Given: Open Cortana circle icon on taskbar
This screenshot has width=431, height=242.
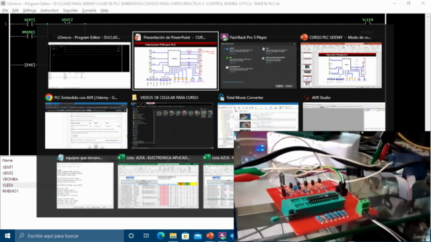Looking at the screenshot, I should coord(131,236).
